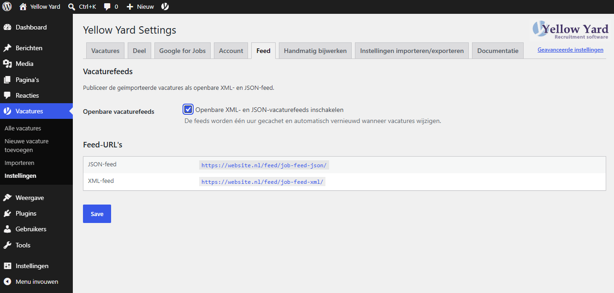Click the WordPress logo icon

click(x=7, y=6)
